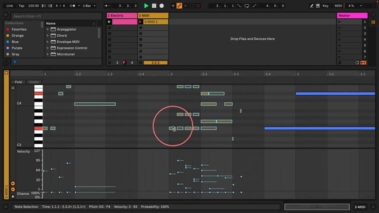The width and height of the screenshot is (379, 213).
Task: Select the Orange collection
Action: [x=17, y=35]
